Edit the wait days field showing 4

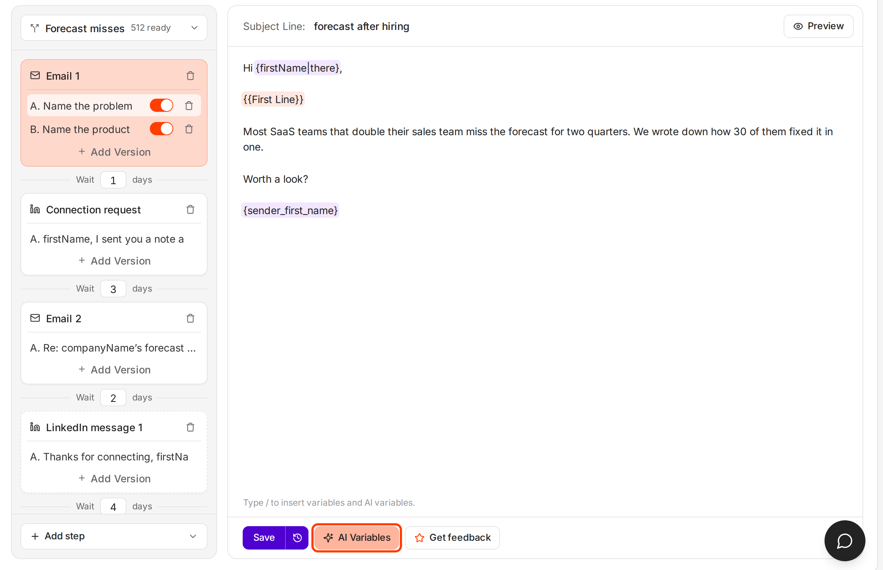click(x=113, y=506)
